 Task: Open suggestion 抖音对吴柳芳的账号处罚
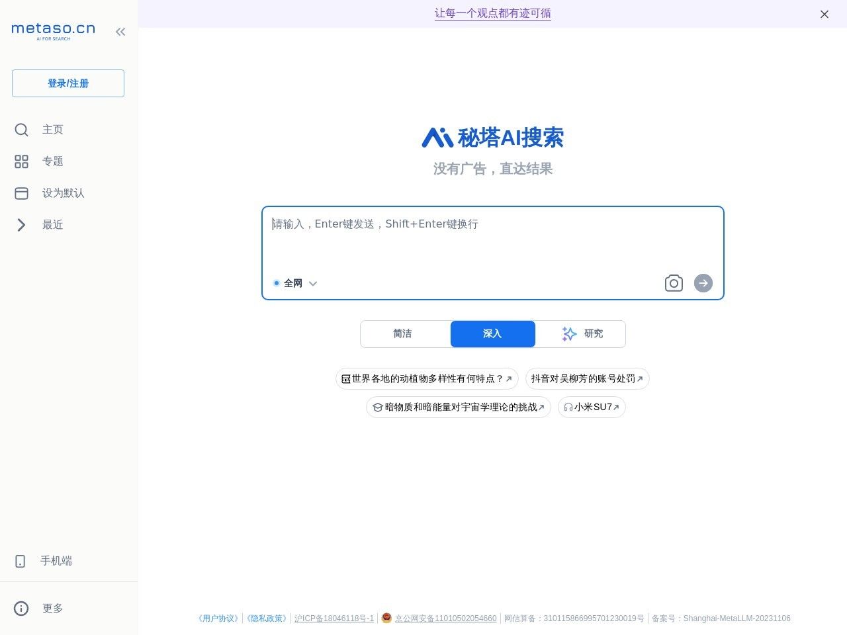click(x=588, y=379)
